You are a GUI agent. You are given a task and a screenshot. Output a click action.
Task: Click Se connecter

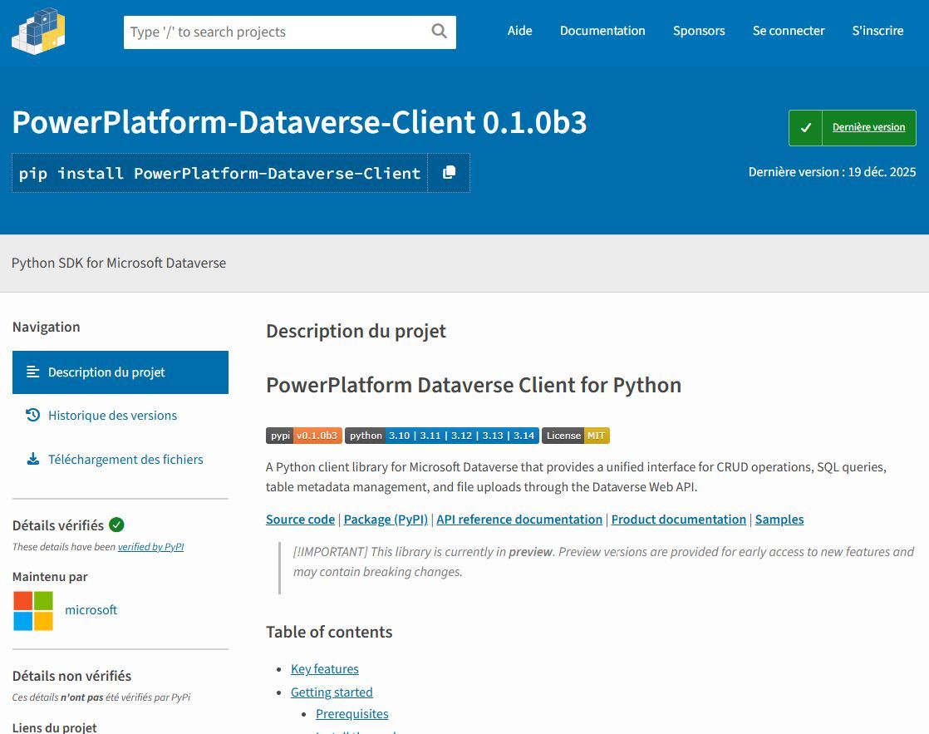(x=788, y=31)
